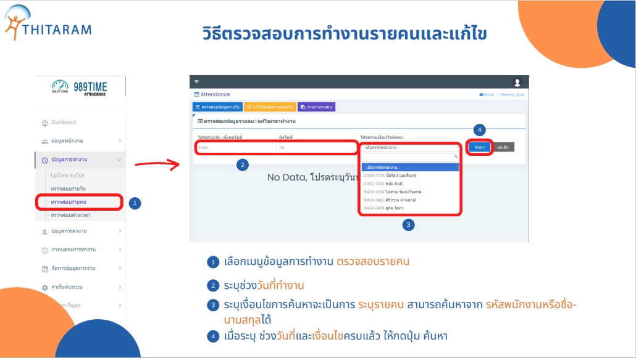636x358 pixels.
Task: Expand the กำหนดกะการทำงาน menu chevron
Action: click(120, 250)
